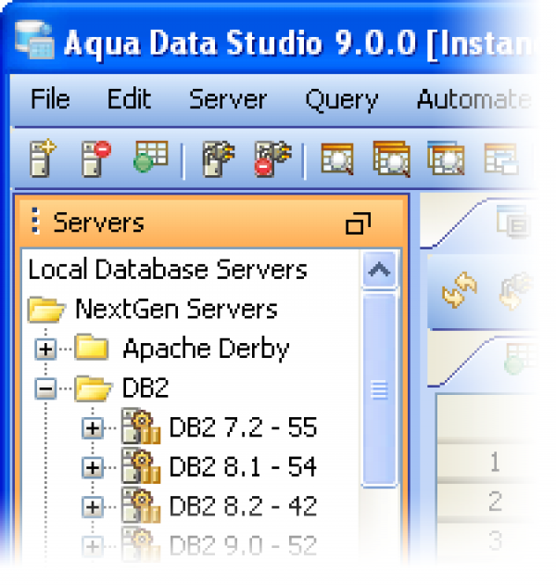Open the third query window icon with blue header
Screen dimensions: 556x585
tap(446, 159)
